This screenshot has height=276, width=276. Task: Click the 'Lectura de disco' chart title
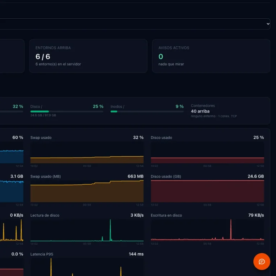[45, 215]
